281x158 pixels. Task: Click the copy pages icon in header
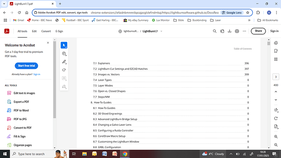click(x=222, y=31)
